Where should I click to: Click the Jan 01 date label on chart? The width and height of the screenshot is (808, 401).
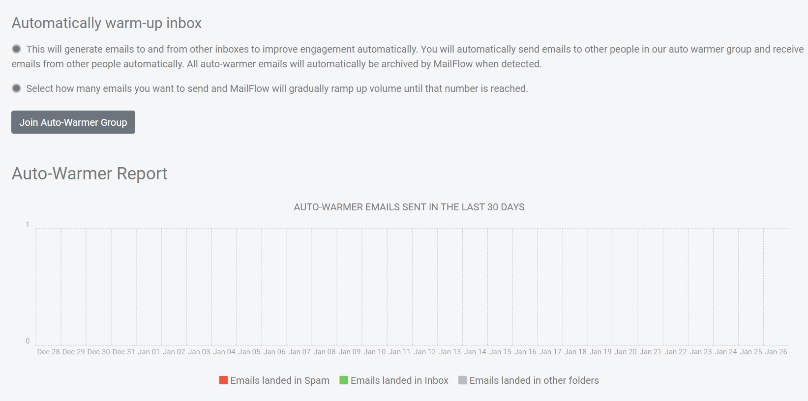point(149,352)
